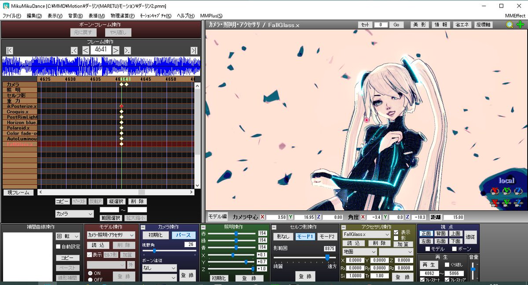Step back one frame with < button

pyautogui.click(x=85, y=50)
